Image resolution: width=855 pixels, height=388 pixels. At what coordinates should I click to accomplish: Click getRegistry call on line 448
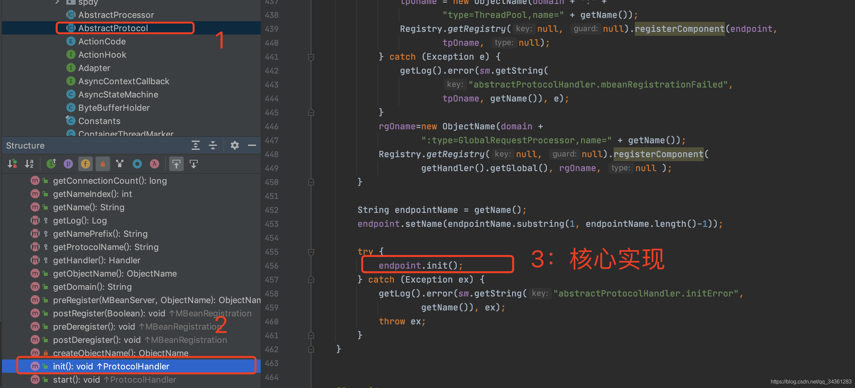click(x=455, y=154)
